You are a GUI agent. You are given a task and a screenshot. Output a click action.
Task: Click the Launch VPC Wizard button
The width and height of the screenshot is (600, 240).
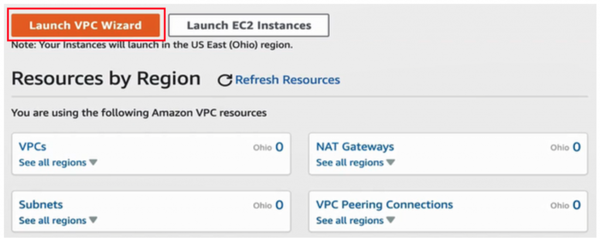pyautogui.click(x=85, y=25)
